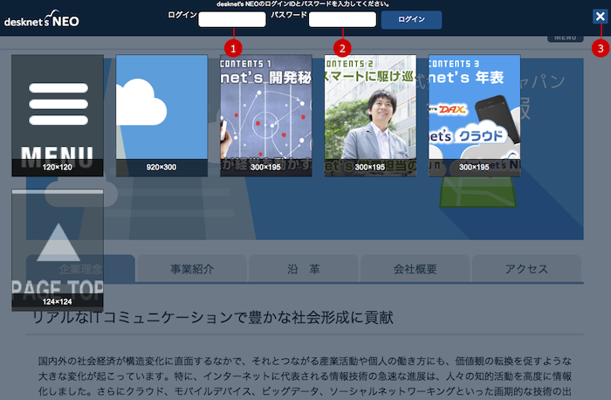Select the cloud image thumbnail 920×300
This screenshot has height=400, width=611.
click(x=161, y=115)
